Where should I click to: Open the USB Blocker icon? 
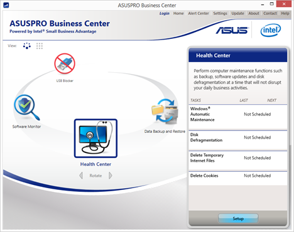[65, 63]
